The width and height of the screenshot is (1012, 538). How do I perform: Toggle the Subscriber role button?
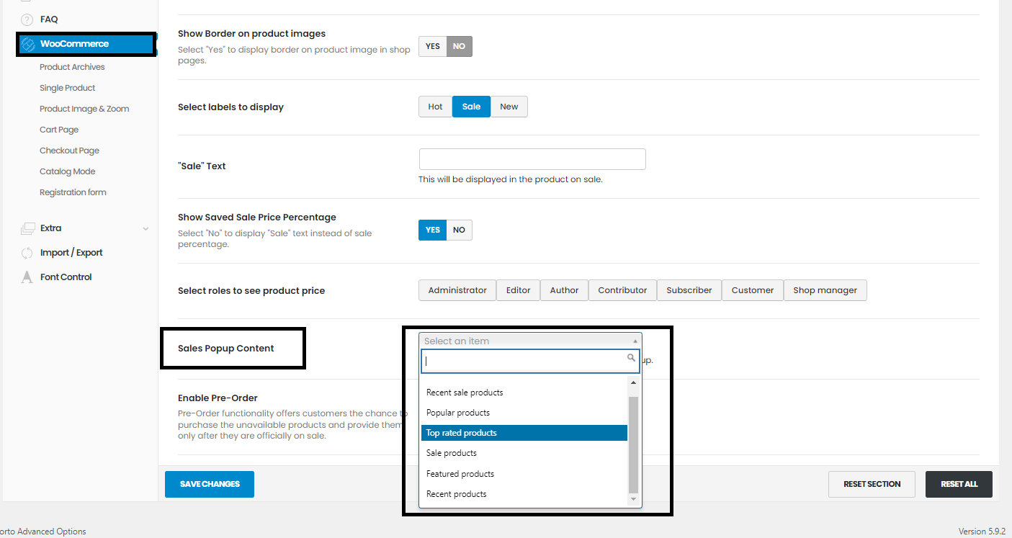coord(689,290)
